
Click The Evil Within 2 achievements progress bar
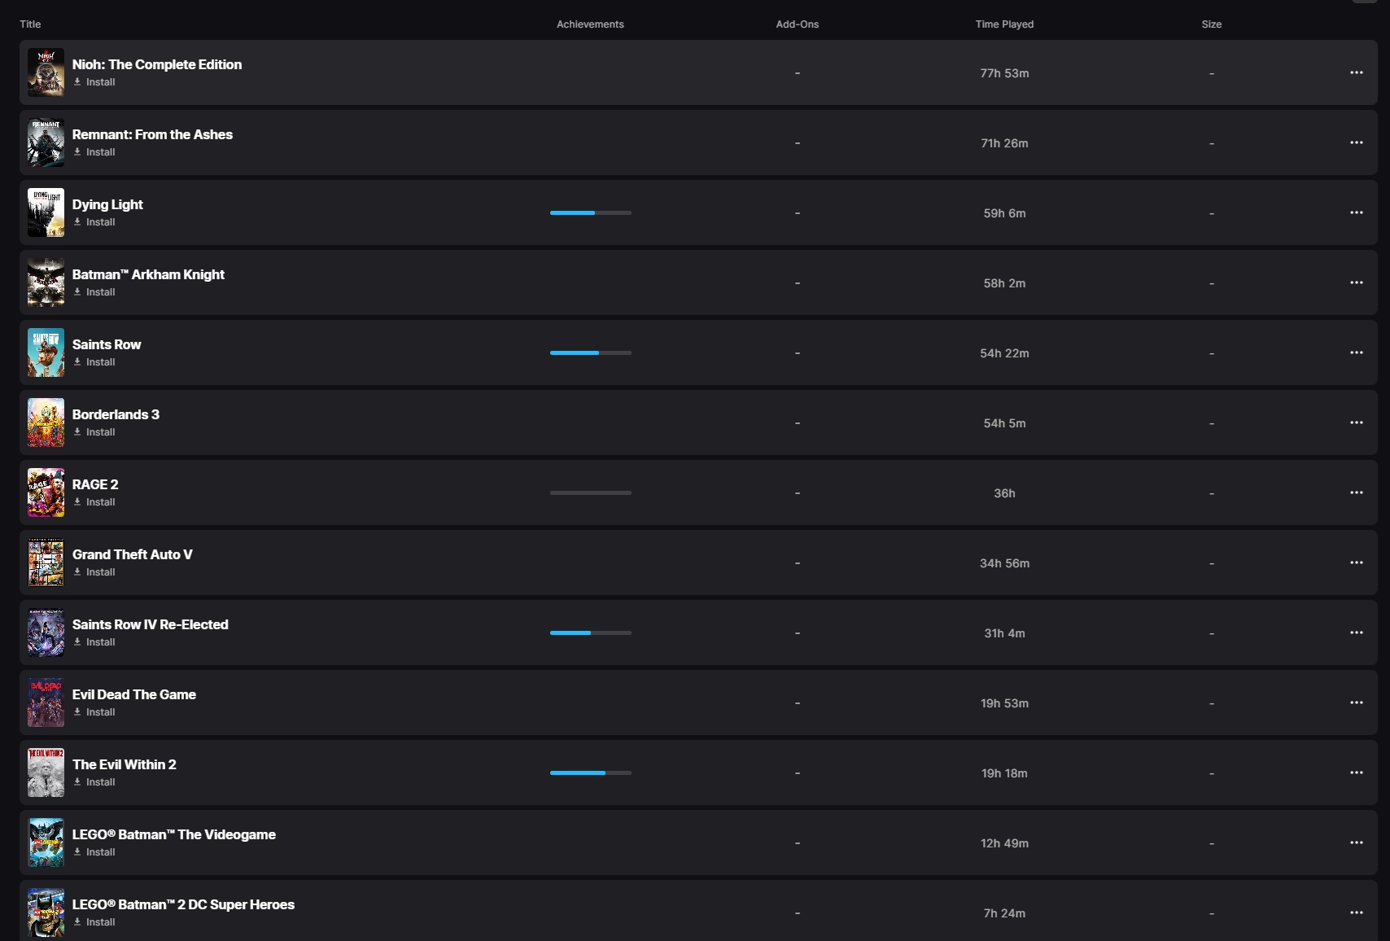[591, 772]
